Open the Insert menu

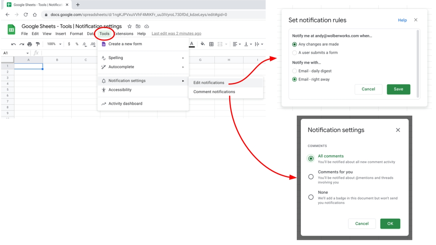(x=60, y=33)
